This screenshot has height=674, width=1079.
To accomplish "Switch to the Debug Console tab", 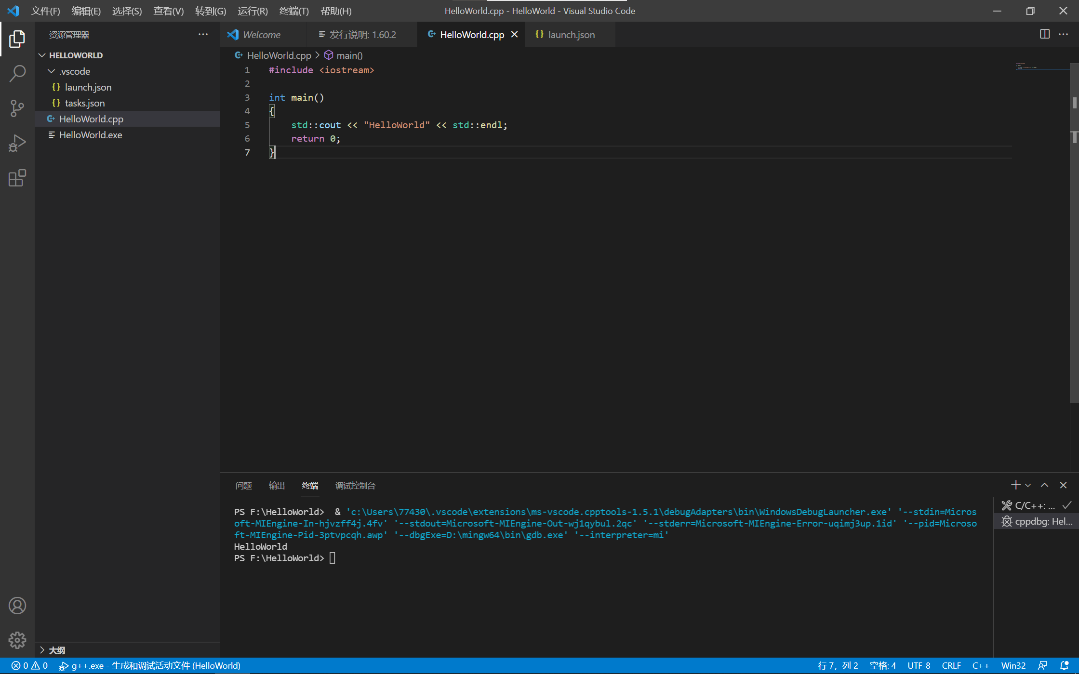I will [356, 486].
